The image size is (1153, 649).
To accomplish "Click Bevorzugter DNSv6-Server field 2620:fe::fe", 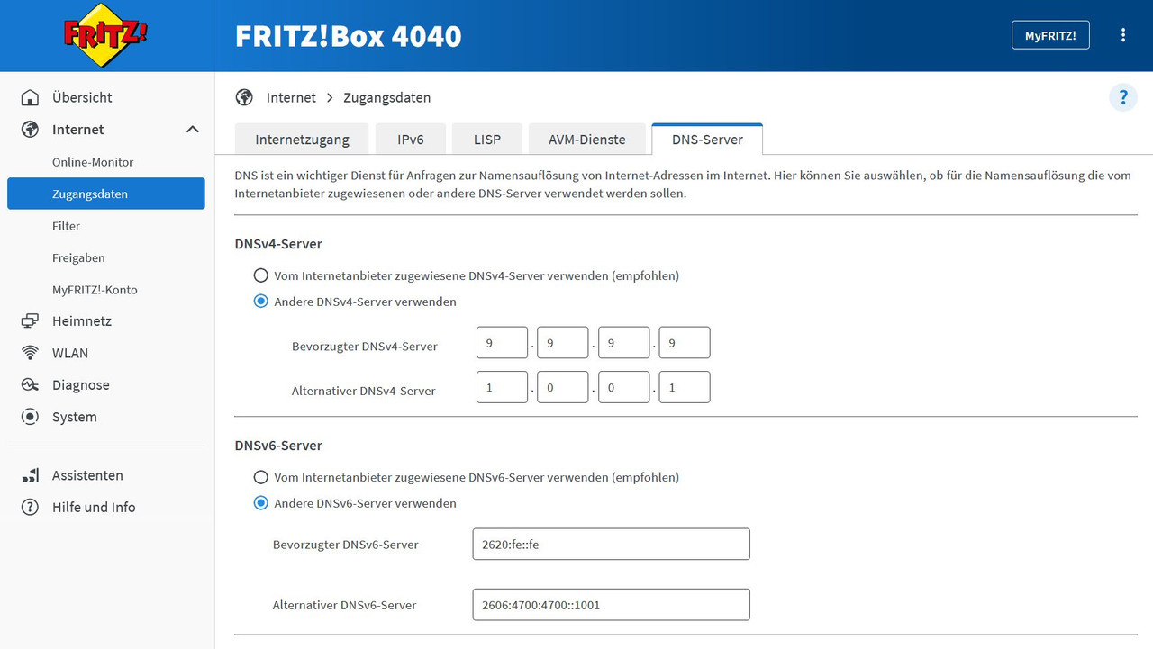I will pos(611,544).
